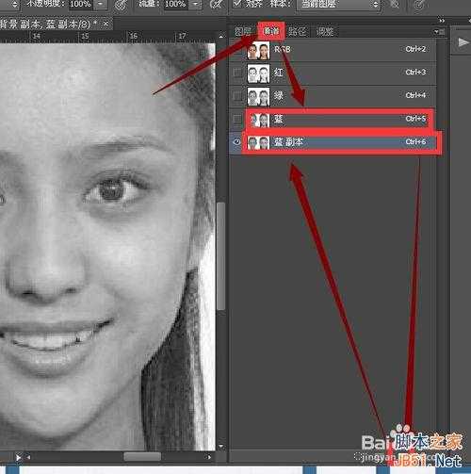The image size is (471, 474).
Task: Open the 流量 percentage dropdown arrow
Action: (196, 4)
